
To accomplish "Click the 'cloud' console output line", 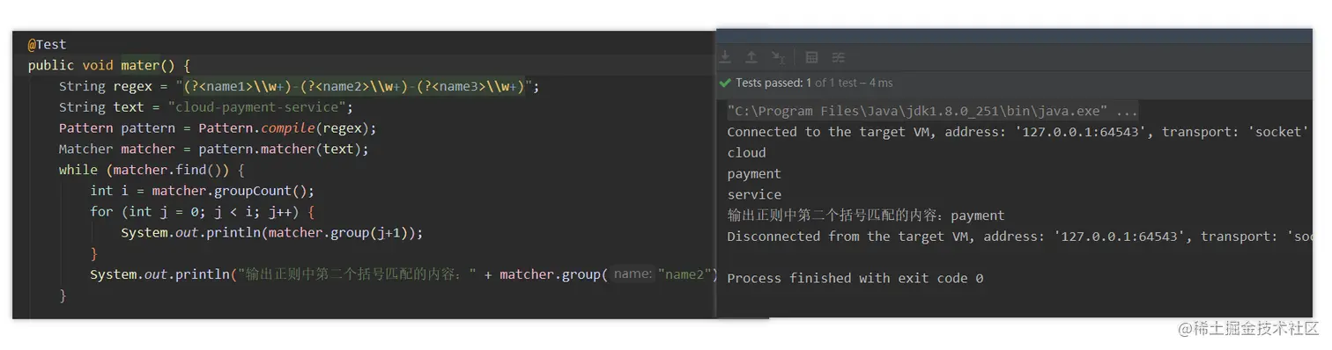I will coord(746,153).
